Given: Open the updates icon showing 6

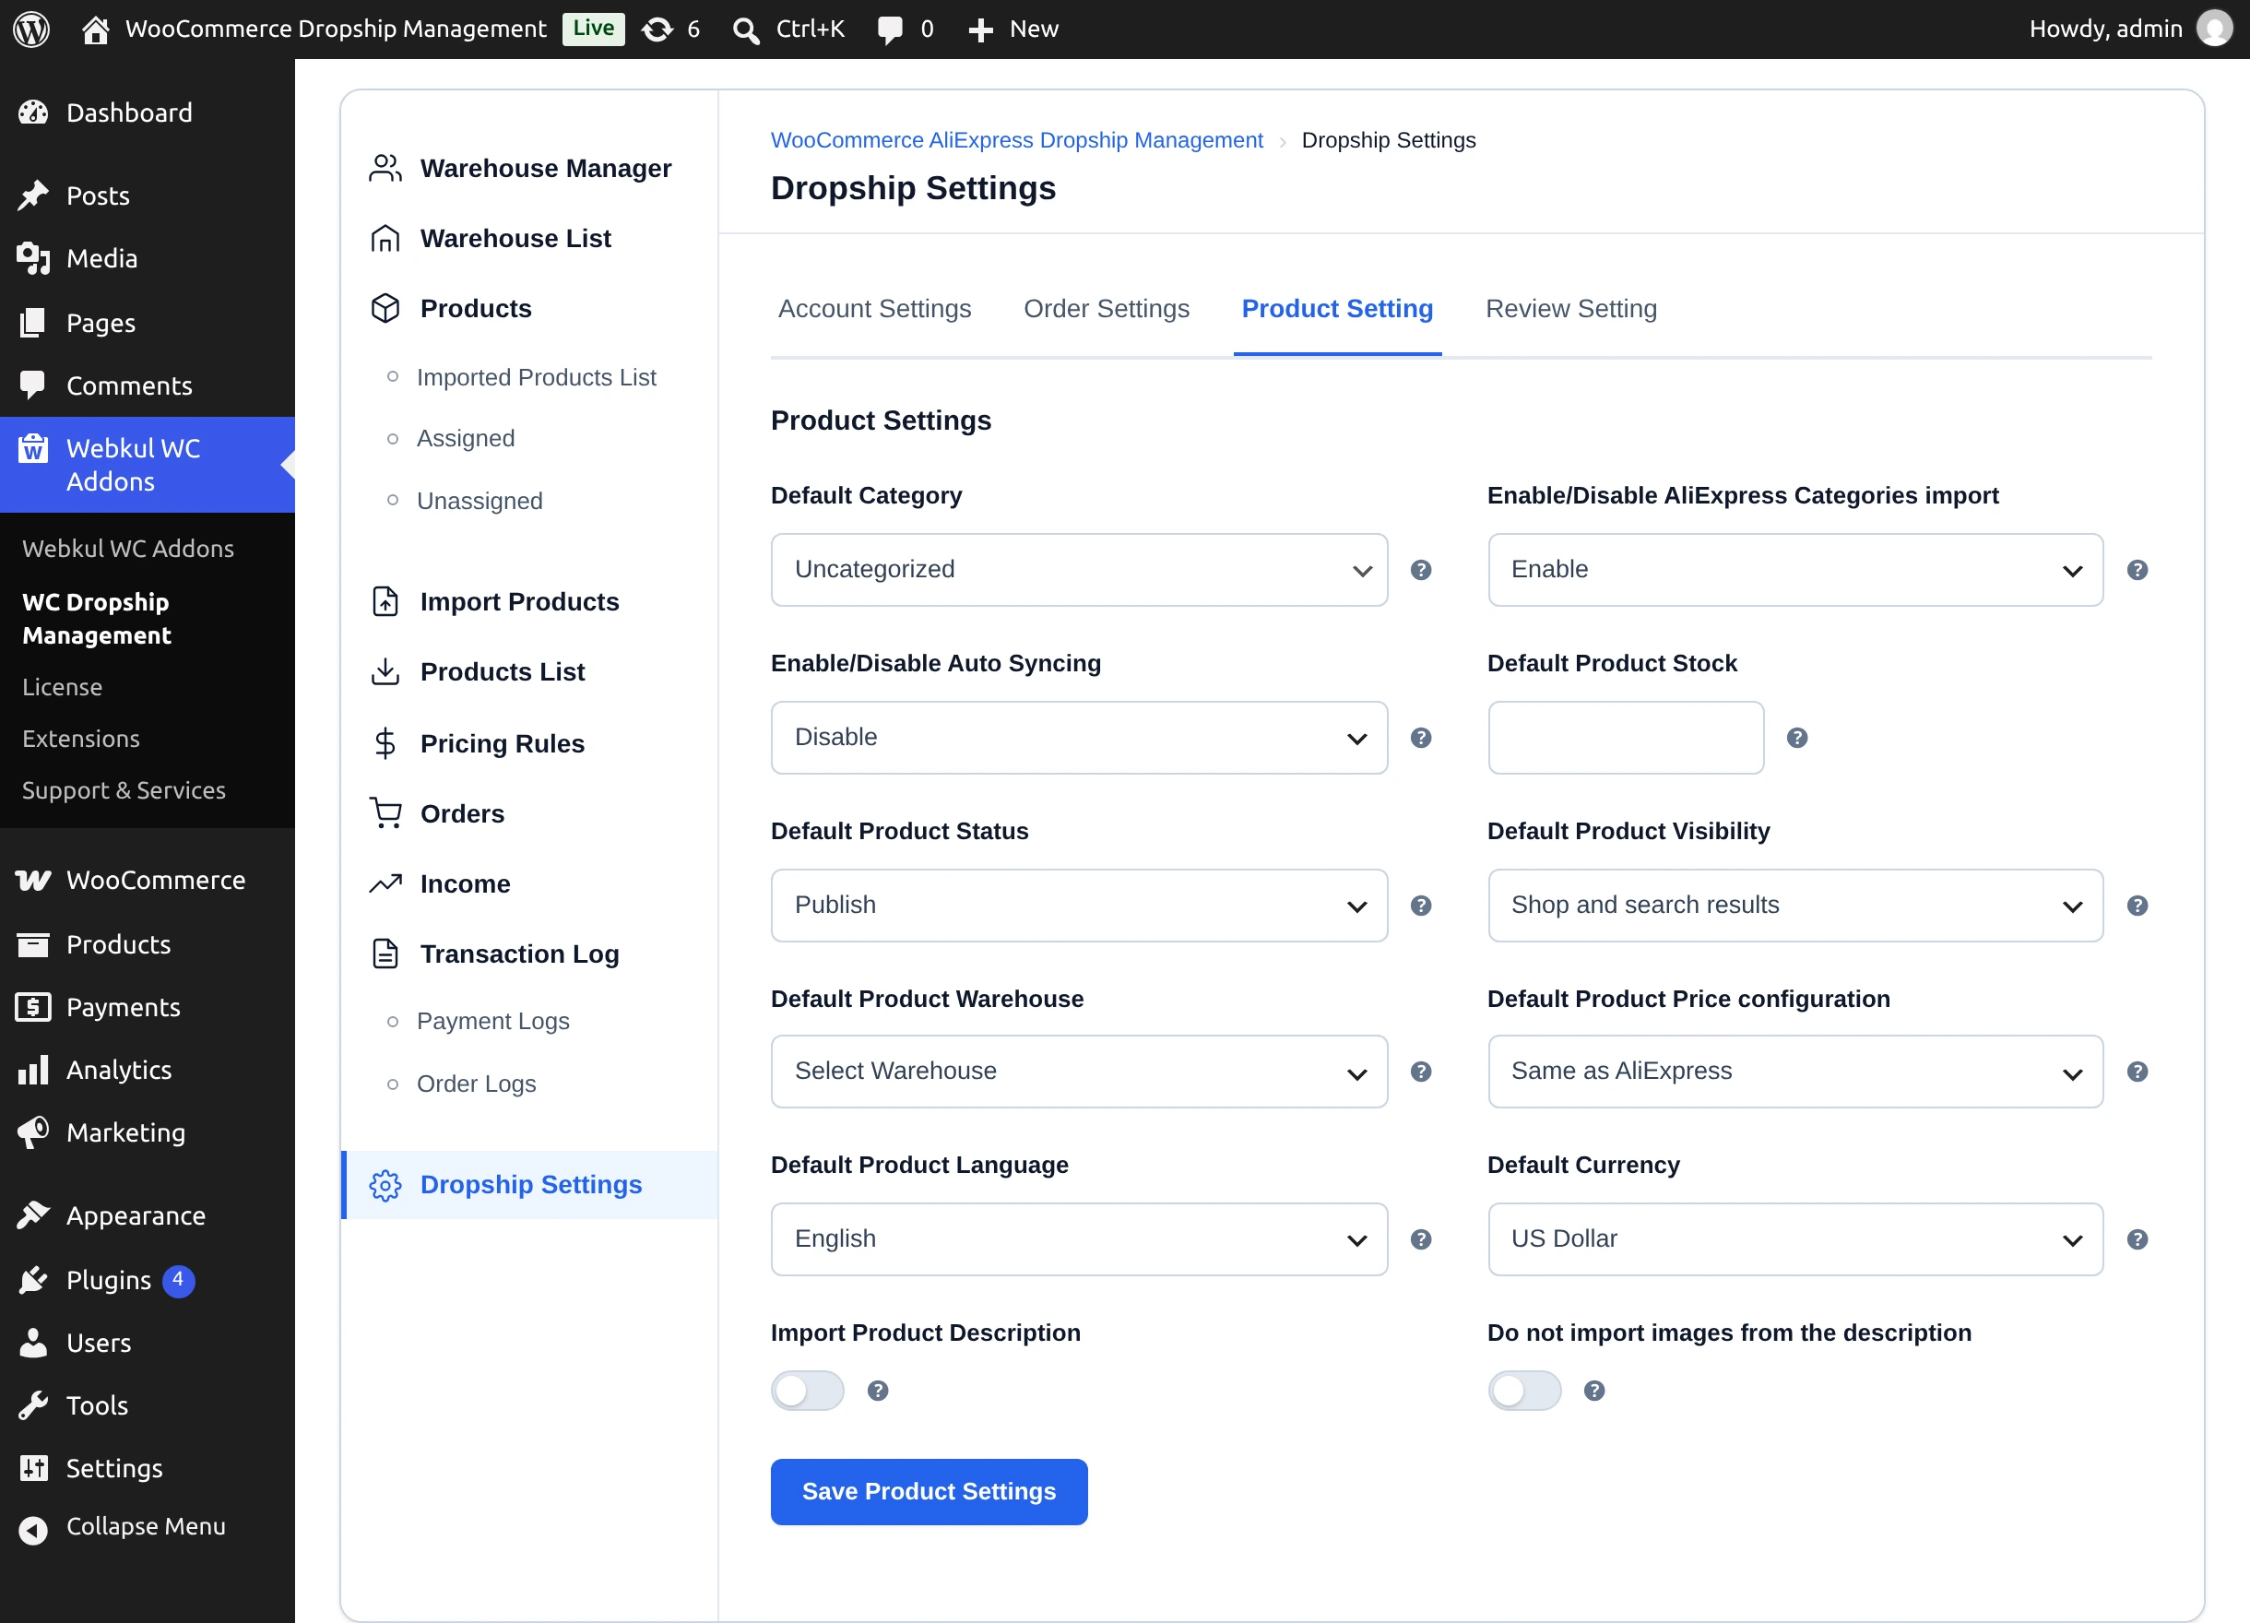Looking at the screenshot, I should pos(657,29).
